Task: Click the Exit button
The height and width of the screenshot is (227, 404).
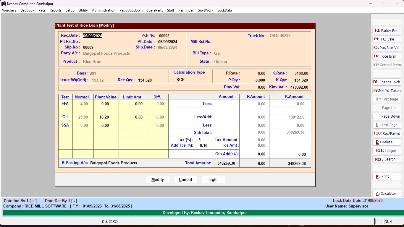Action: click(x=213, y=180)
